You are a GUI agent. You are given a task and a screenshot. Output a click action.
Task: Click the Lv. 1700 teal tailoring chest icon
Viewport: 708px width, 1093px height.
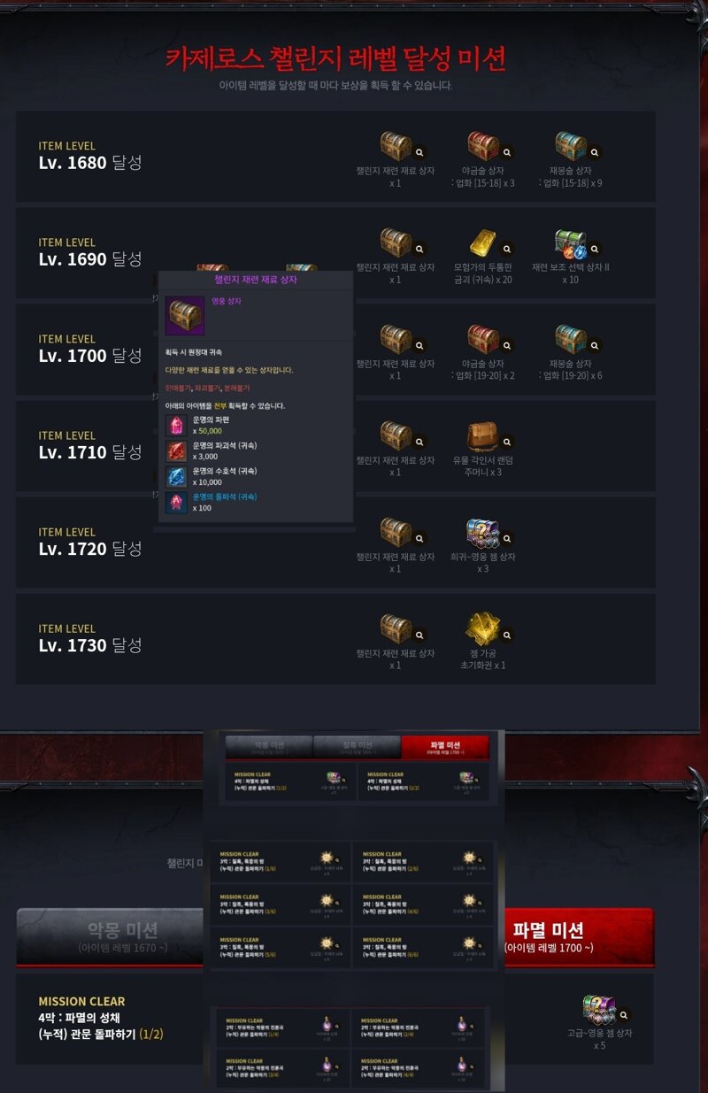point(571,339)
